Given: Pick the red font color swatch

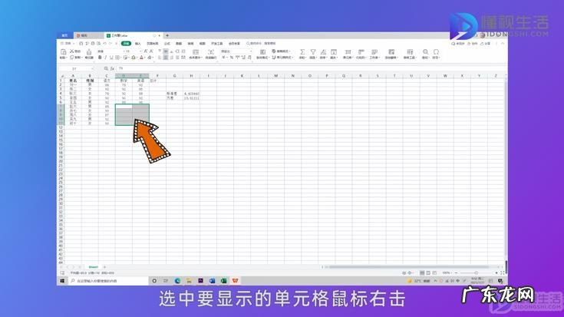Looking at the screenshot, I should (x=142, y=58).
